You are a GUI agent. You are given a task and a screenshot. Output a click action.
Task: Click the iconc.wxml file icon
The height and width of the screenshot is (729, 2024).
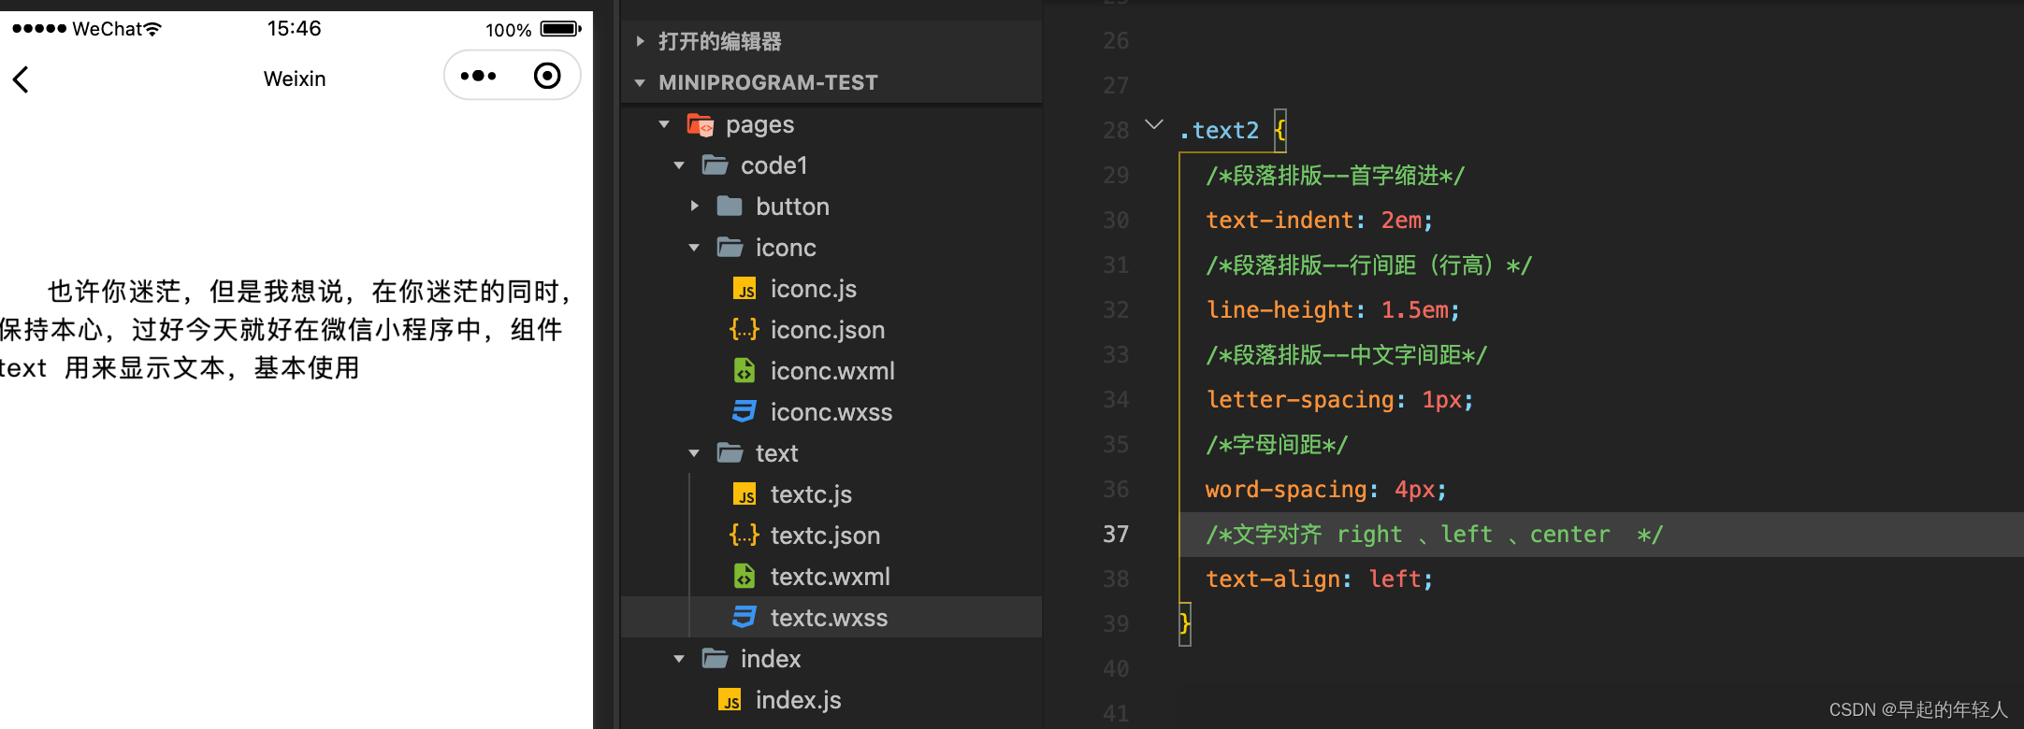[745, 371]
